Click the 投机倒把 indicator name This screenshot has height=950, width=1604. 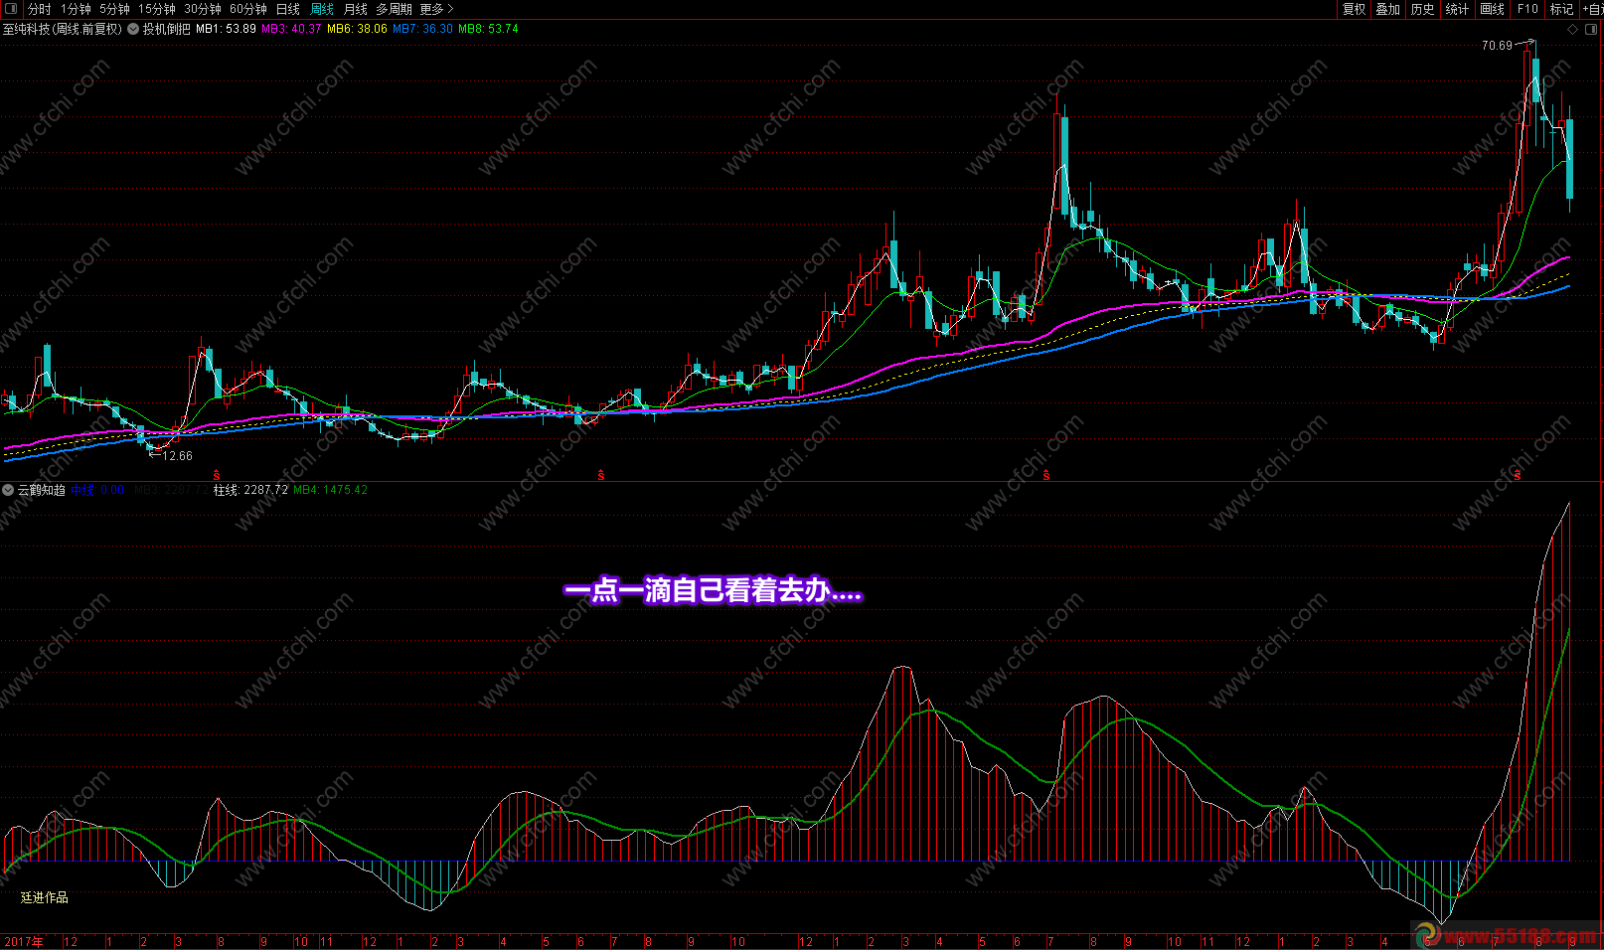pos(166,29)
